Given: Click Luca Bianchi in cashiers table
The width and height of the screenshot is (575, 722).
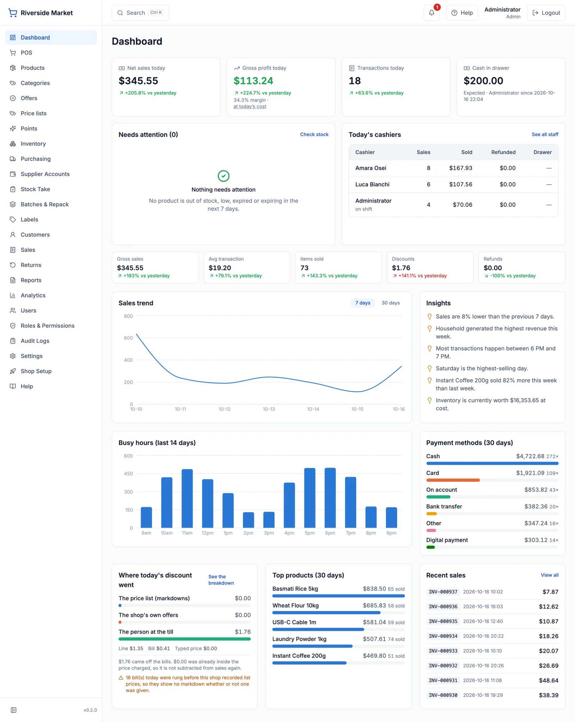Looking at the screenshot, I should click(372, 184).
